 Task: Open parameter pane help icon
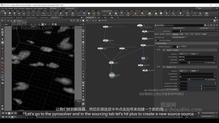tap(217, 25)
